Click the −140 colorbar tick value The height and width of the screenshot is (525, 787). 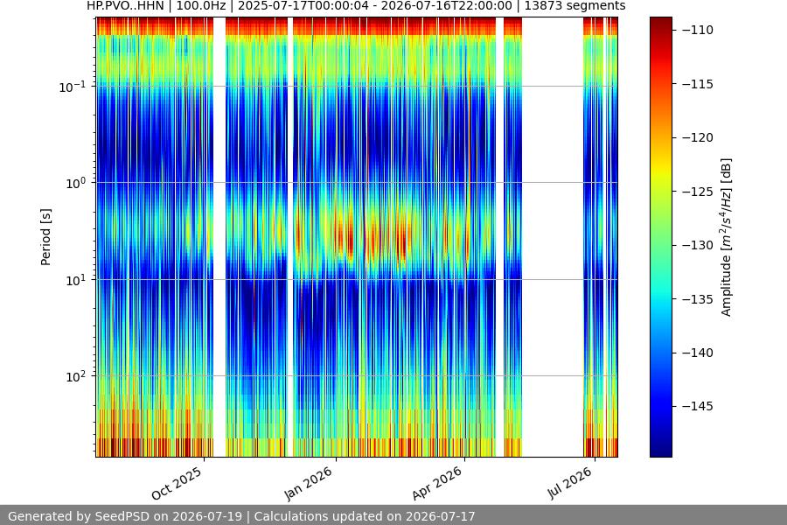point(698,353)
